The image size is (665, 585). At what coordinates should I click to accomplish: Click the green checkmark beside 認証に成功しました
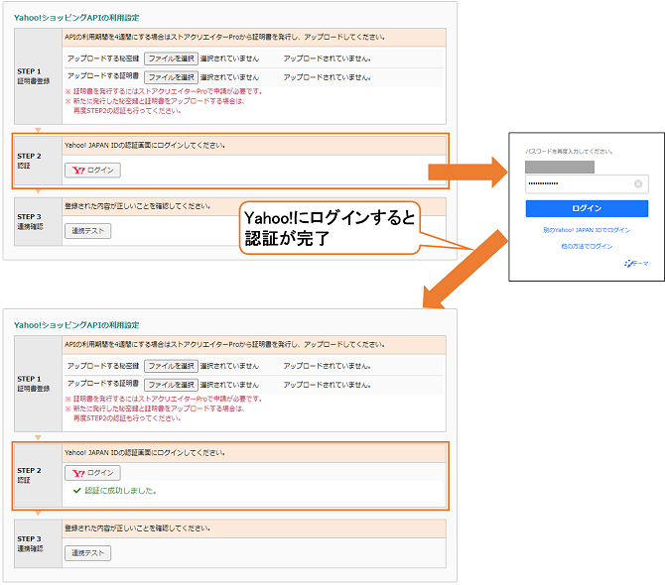coord(76,491)
